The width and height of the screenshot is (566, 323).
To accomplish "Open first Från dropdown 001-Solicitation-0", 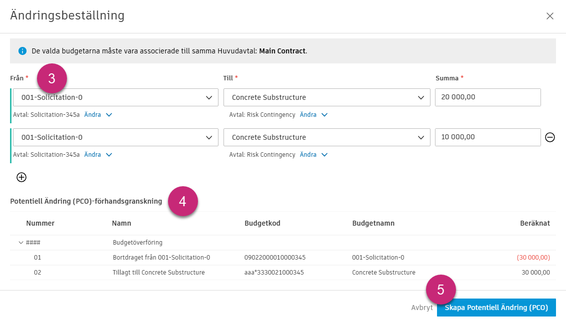I will 115,97.
